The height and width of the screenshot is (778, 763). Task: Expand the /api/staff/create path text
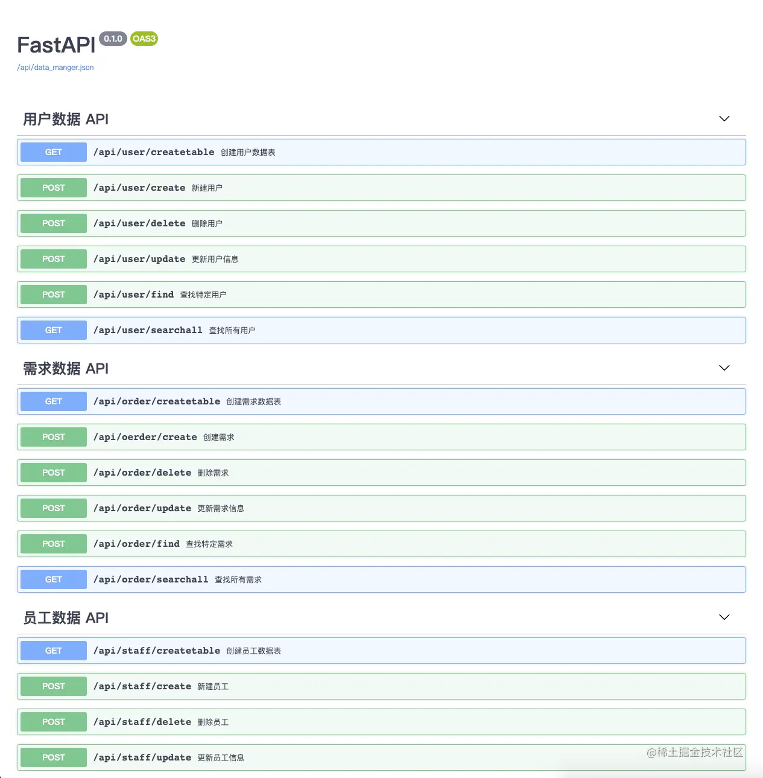142,686
